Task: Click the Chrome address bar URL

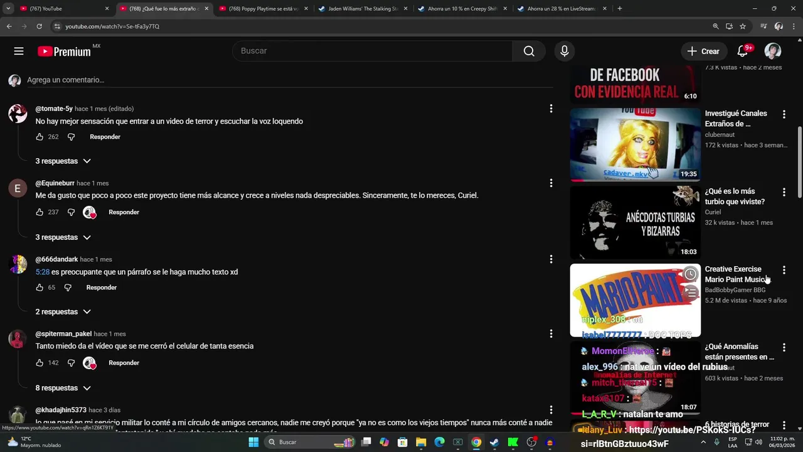Action: coord(112,26)
